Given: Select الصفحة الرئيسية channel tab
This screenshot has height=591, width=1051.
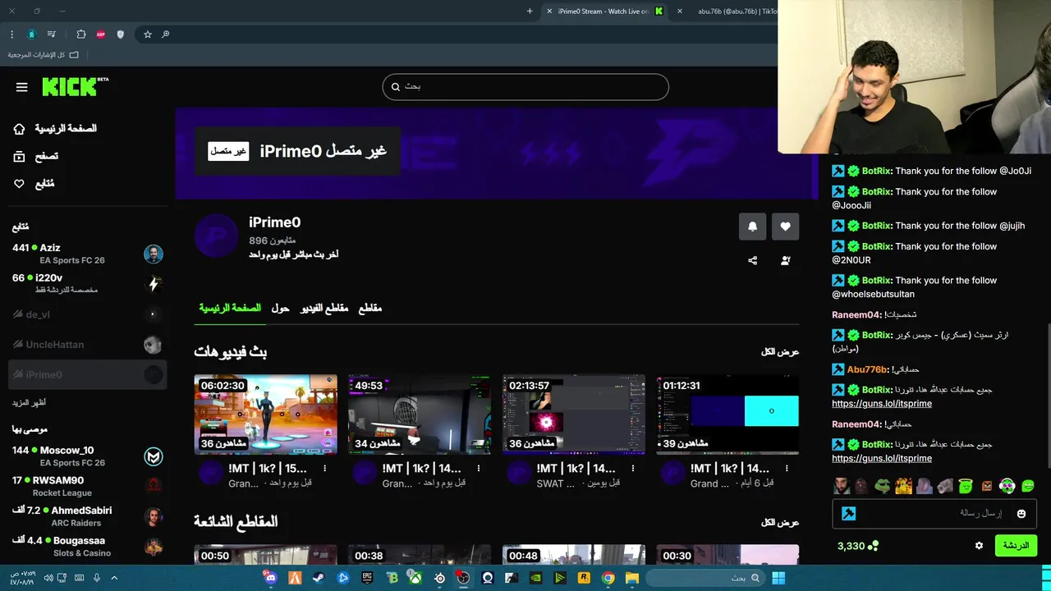Looking at the screenshot, I should [x=230, y=309].
